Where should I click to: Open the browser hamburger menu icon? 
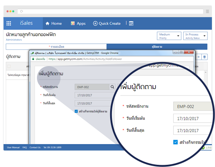[208, 11]
